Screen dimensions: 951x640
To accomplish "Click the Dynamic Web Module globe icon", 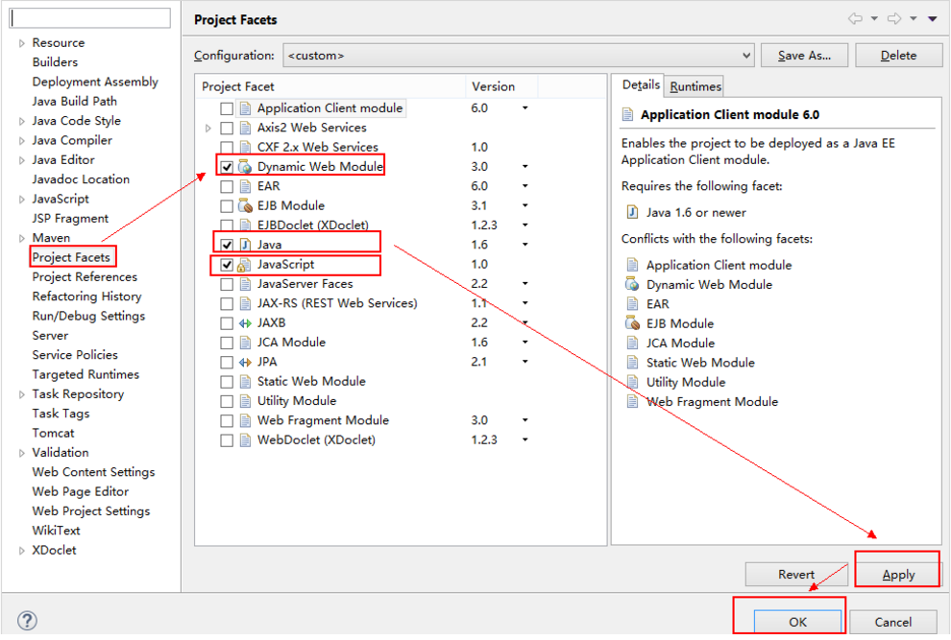I will tap(245, 167).
